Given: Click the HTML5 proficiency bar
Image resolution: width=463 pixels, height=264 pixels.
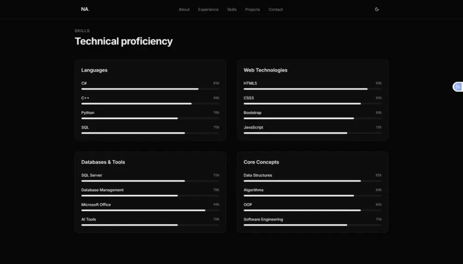Looking at the screenshot, I should click(x=313, y=89).
